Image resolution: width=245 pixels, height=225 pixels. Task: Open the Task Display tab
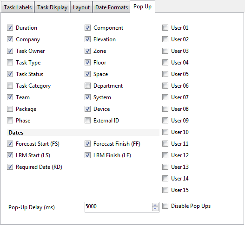[52, 7]
